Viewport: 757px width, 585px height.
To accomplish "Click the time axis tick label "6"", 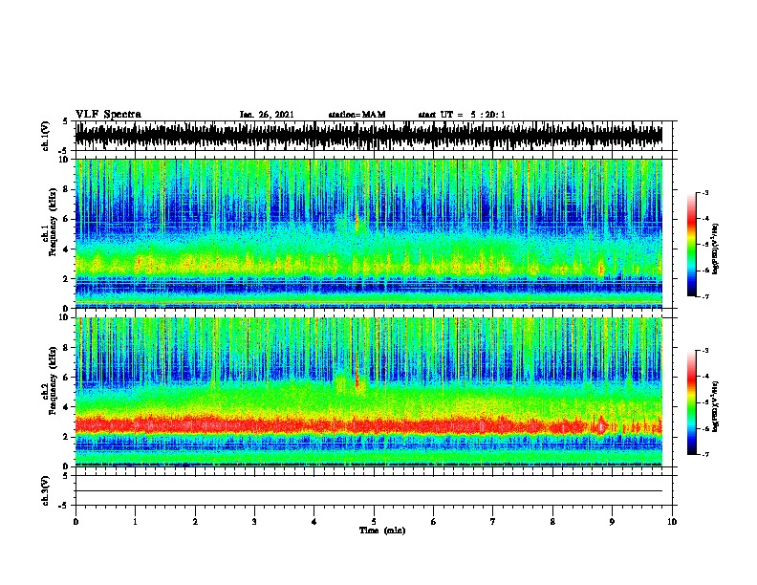I will pos(433,522).
